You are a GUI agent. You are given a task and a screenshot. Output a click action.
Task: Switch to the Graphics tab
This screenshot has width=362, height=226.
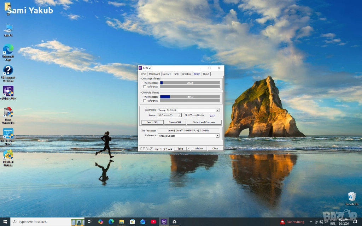pos(187,74)
